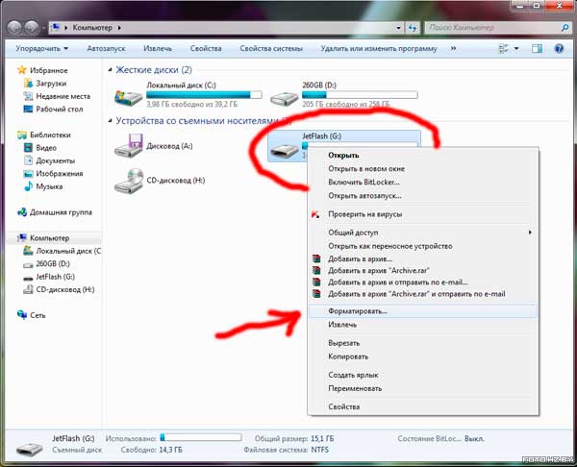This screenshot has width=577, height=467.
Task: Open the Упорядочить dropdown menu
Action: 42,49
